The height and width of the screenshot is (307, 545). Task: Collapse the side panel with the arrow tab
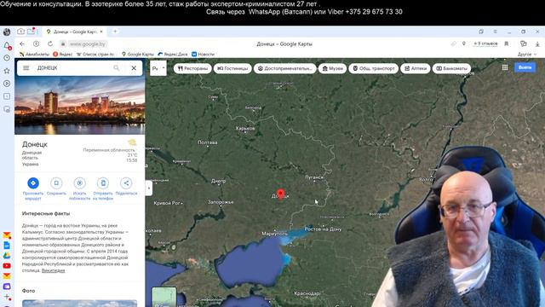[x=149, y=188]
